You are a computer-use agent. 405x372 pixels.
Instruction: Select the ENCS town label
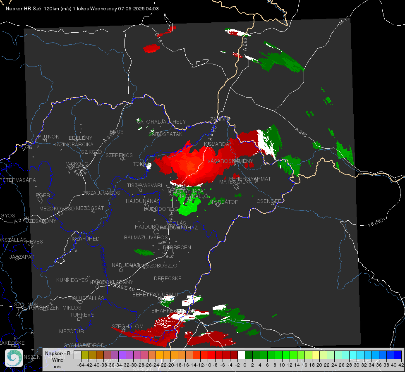pos(117,132)
